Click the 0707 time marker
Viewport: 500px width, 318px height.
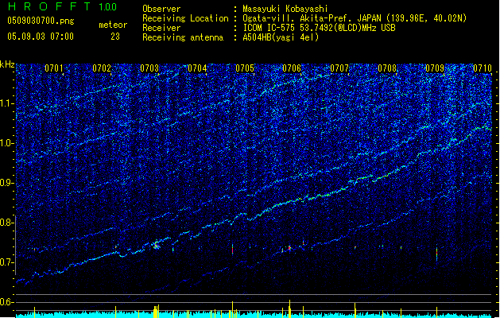click(x=339, y=68)
